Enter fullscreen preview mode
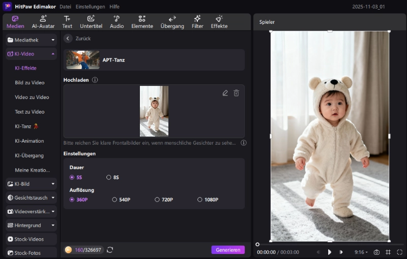This screenshot has width=407, height=259. (x=399, y=252)
